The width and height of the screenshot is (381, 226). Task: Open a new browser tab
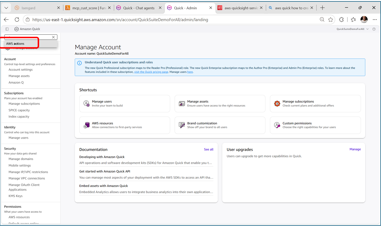click(322, 8)
